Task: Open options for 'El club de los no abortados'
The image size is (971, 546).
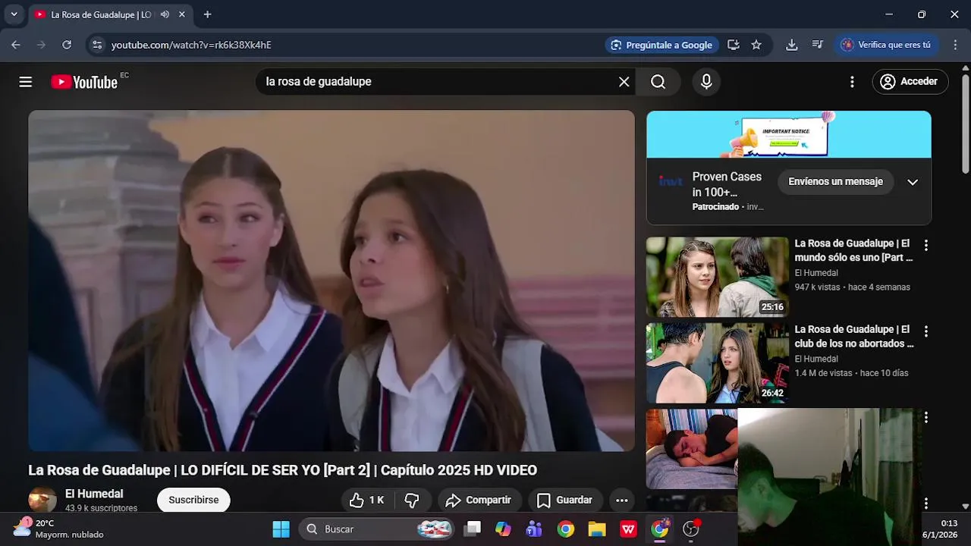Action: tap(925, 331)
